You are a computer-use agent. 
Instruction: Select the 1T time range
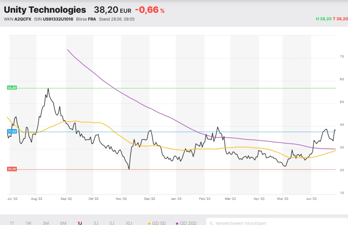click(12, 223)
